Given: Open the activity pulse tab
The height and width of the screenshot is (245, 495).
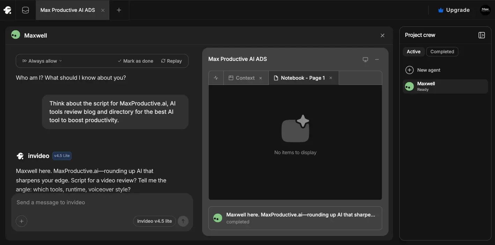Looking at the screenshot, I should pos(216,78).
